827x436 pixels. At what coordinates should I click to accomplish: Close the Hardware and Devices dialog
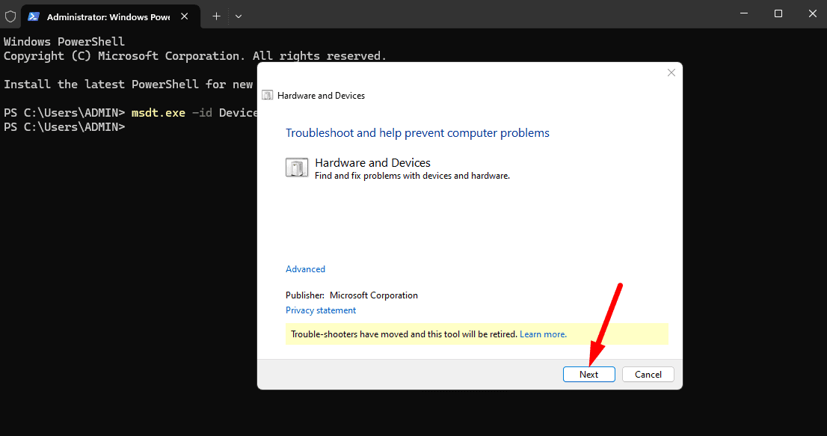coord(671,73)
